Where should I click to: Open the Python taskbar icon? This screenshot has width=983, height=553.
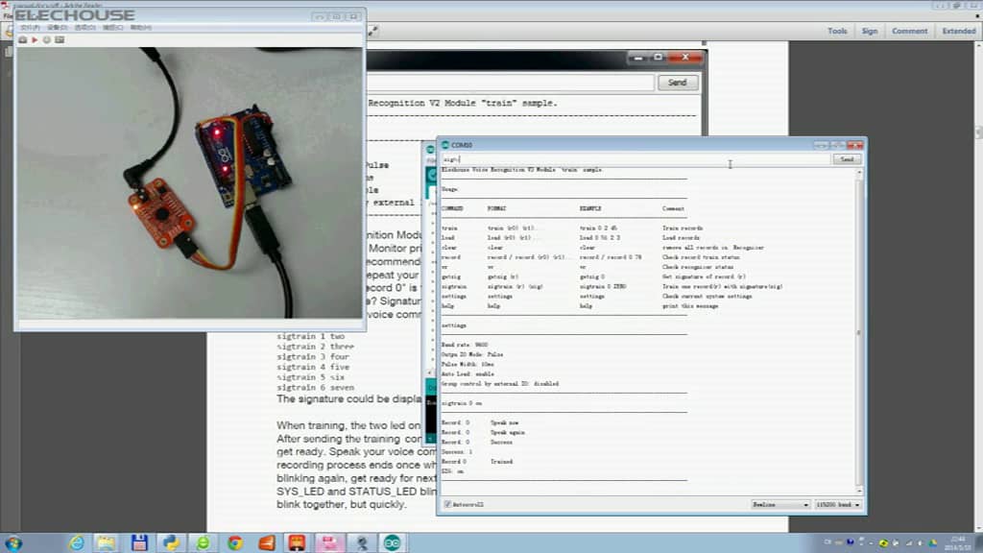click(171, 543)
